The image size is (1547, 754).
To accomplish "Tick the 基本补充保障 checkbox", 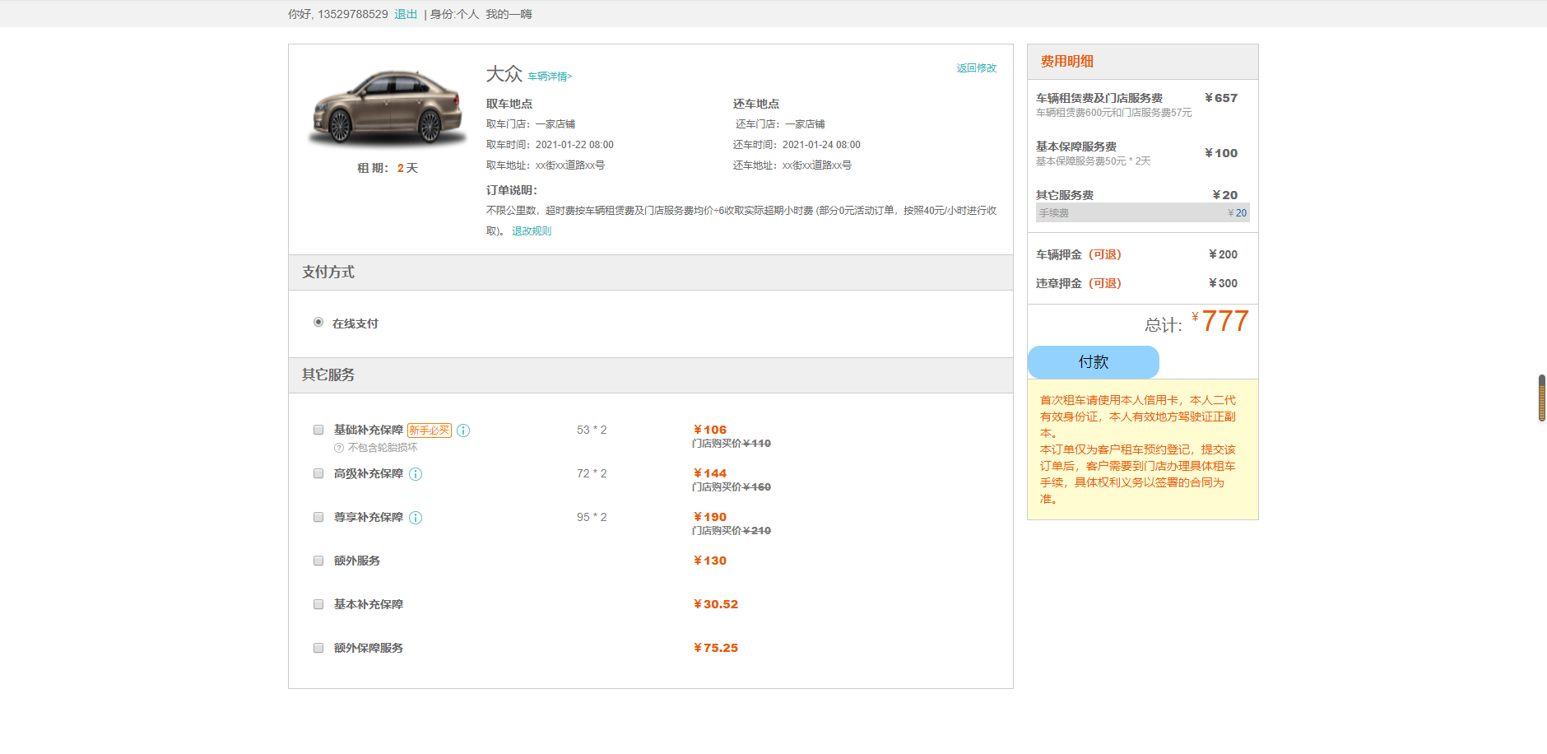I will 318,604.
